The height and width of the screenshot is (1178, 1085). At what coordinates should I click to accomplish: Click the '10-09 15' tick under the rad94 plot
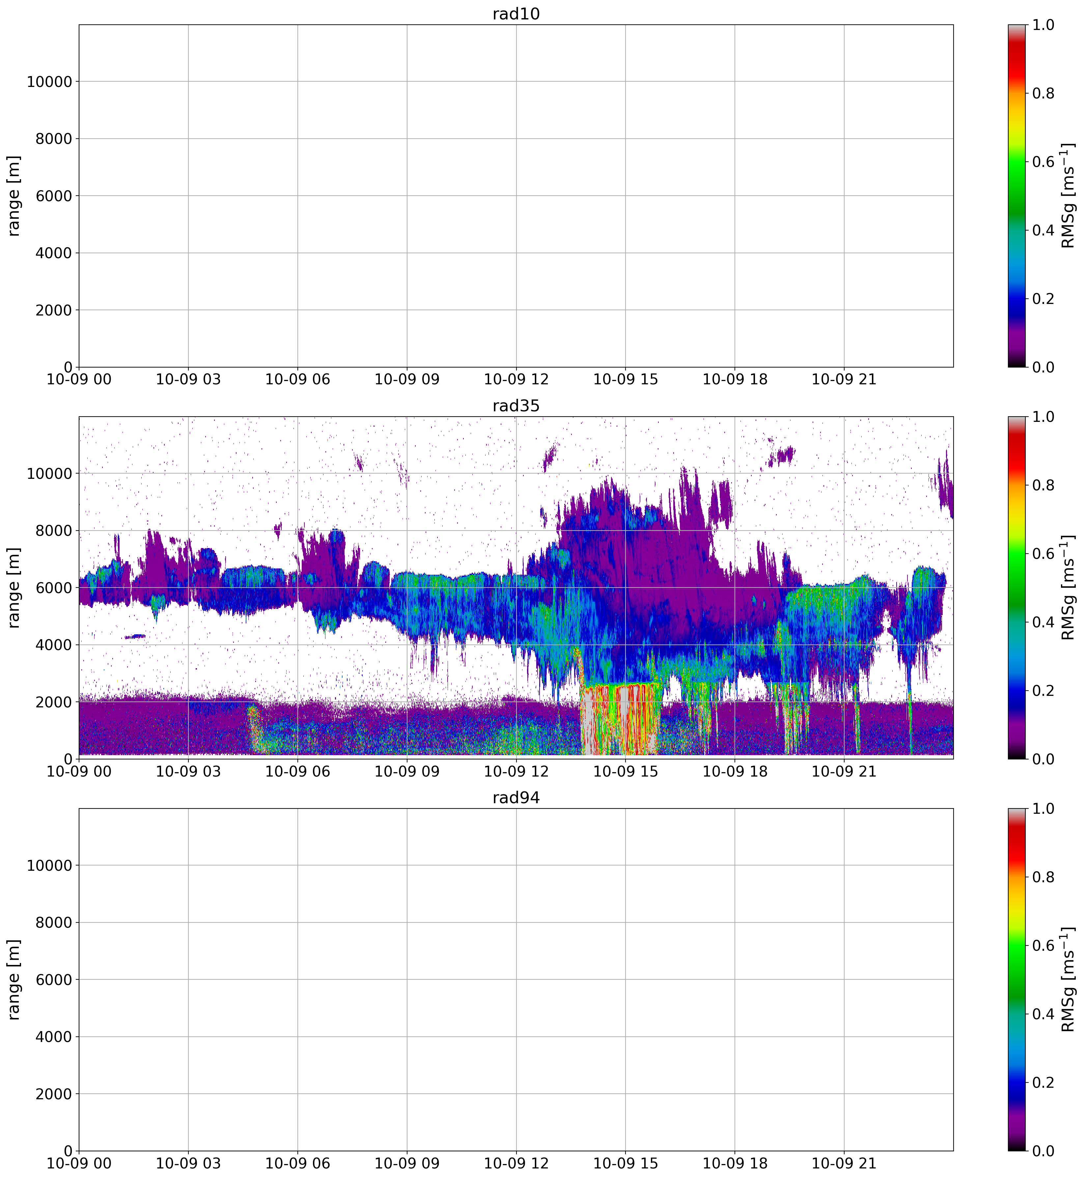625,1163
